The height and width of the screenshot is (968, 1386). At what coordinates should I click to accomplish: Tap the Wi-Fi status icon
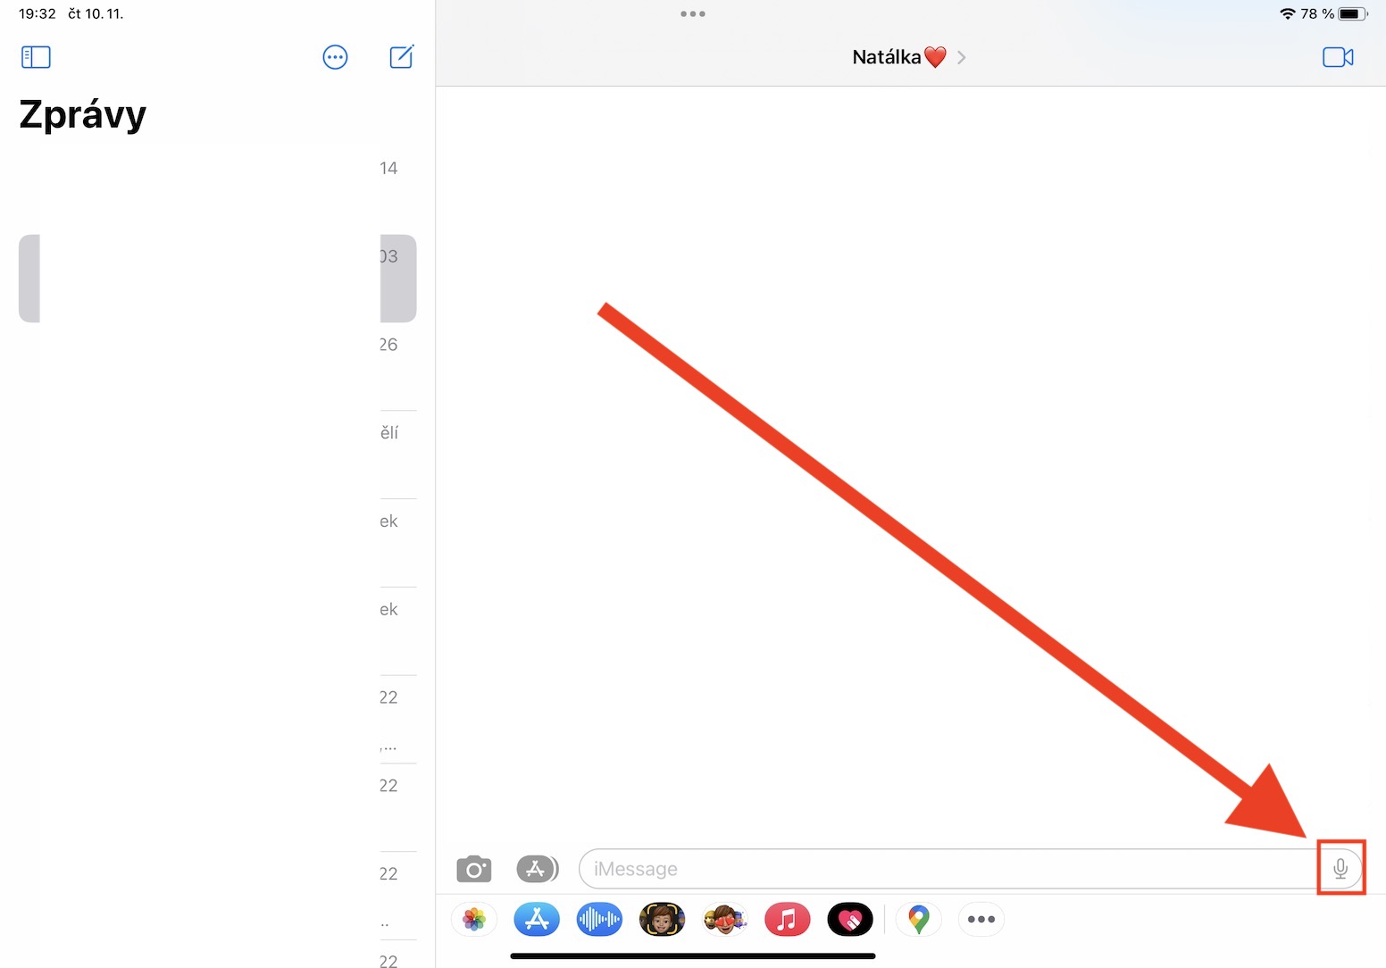(x=1287, y=13)
